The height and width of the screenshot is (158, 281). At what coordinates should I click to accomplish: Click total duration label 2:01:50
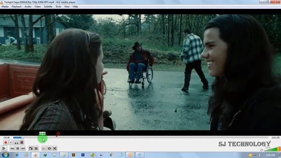point(275,137)
